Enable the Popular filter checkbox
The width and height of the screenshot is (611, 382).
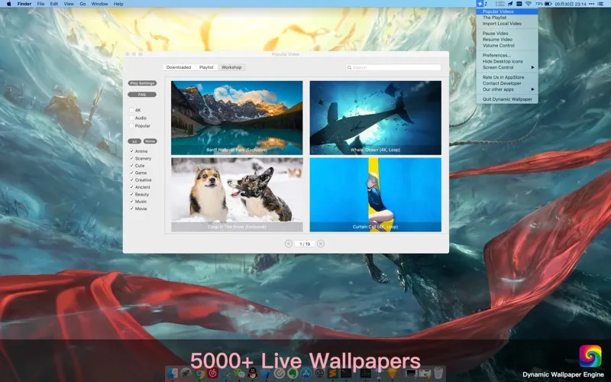(131, 125)
